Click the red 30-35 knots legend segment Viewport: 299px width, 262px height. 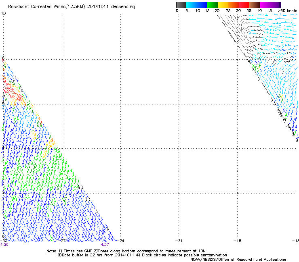(244, 5)
